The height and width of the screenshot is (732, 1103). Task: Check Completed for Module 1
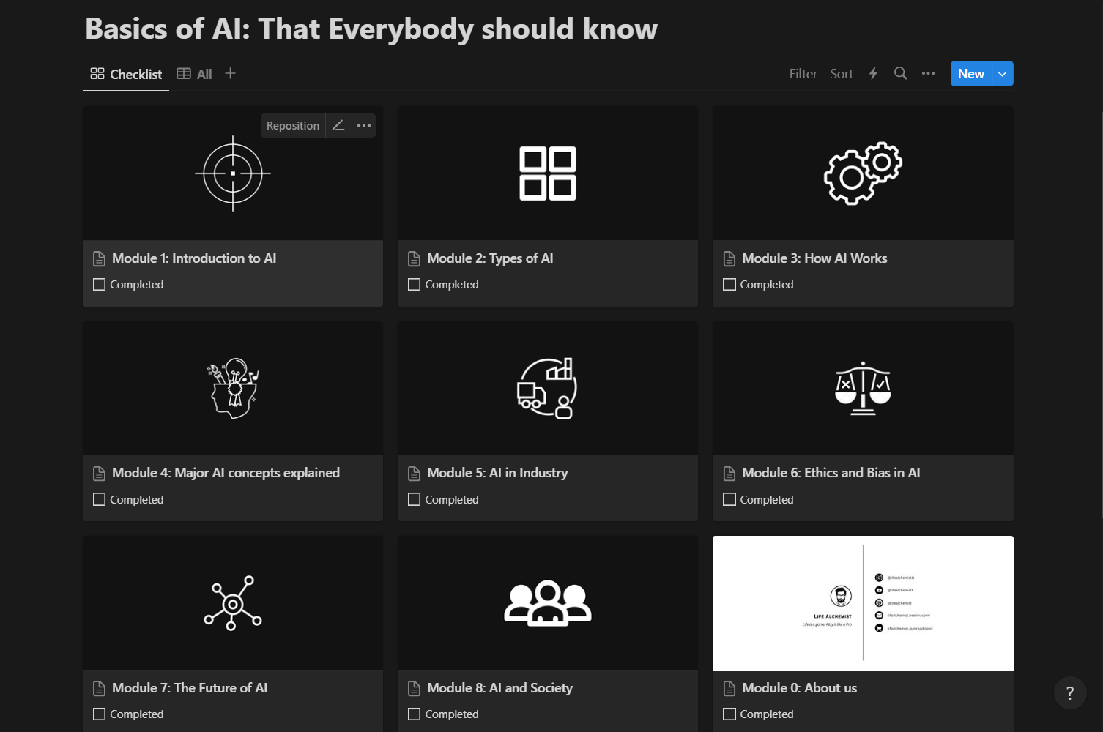click(99, 284)
